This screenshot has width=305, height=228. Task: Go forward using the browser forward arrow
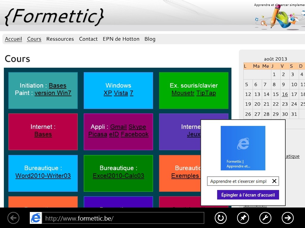click(288, 218)
